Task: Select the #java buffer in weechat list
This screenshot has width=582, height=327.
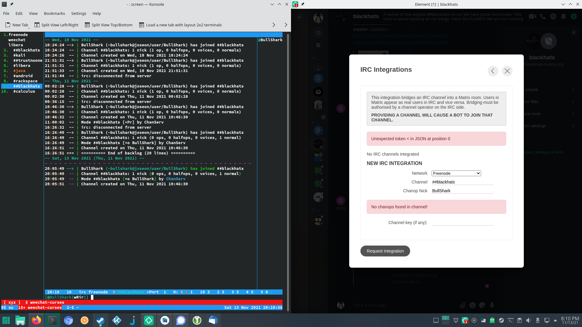Action: coord(19,71)
